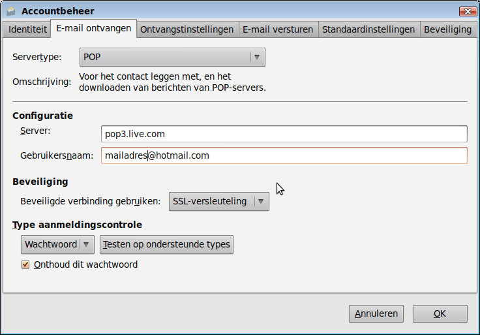
Task: Click the 'Beveiligde verbinding gebruiken' label
Action: (90, 201)
